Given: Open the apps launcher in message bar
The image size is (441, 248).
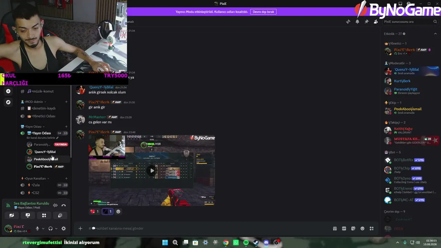Looking at the screenshot, I should 371,228.
